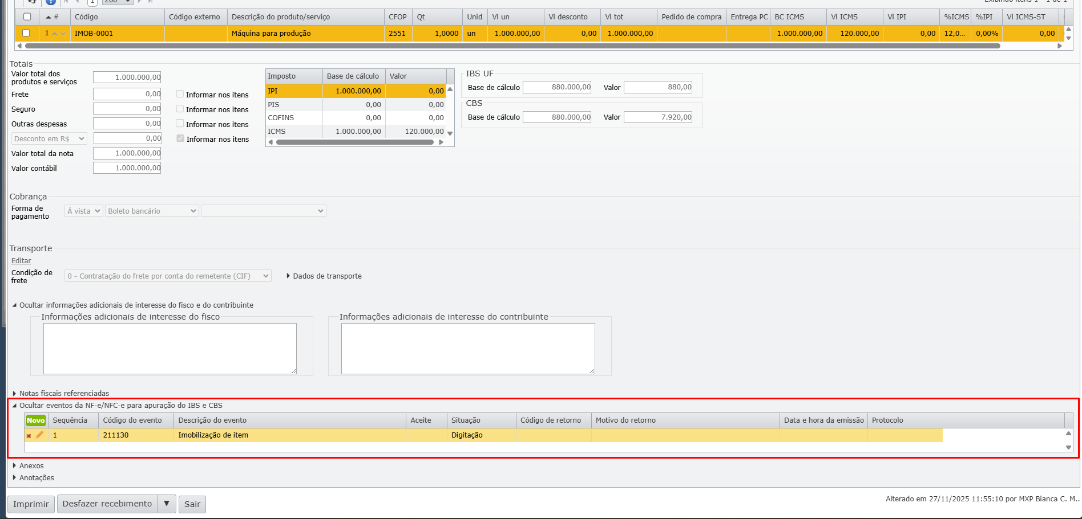Move item 1 up with the up chevron
This screenshot has height=519, width=1082.
point(55,34)
